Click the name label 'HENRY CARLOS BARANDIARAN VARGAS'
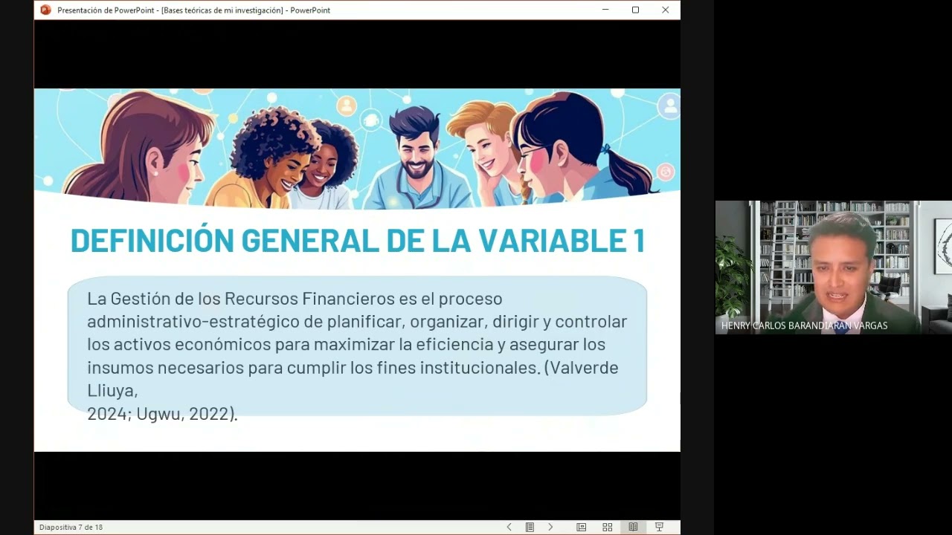The height and width of the screenshot is (535, 952). [x=804, y=325]
